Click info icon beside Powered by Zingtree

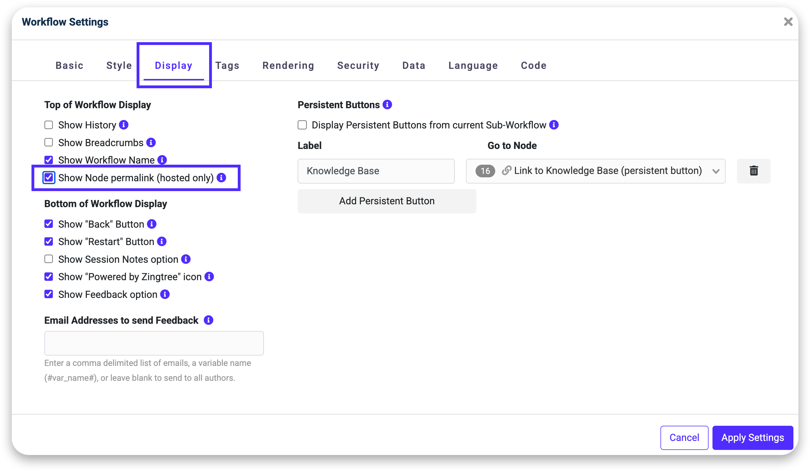pyautogui.click(x=209, y=277)
